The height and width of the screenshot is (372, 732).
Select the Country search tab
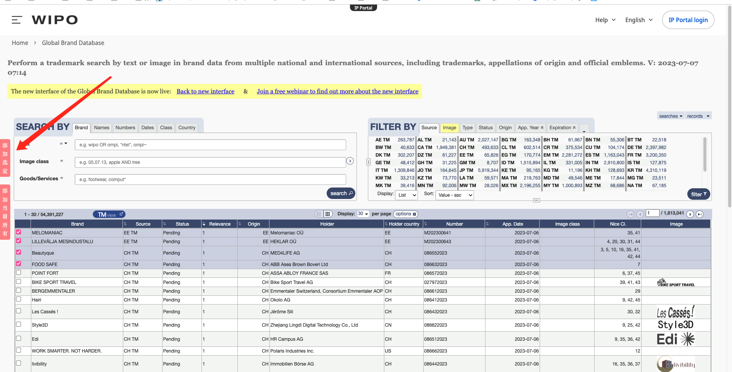187,128
